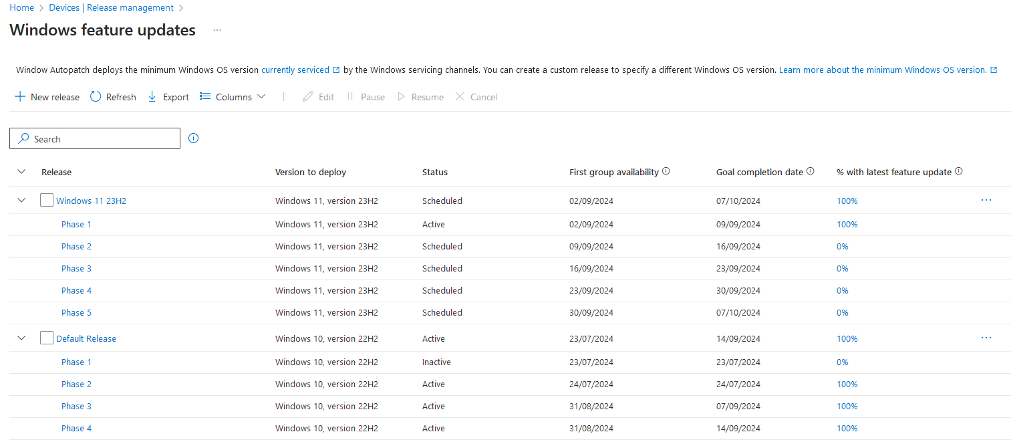The height and width of the screenshot is (442, 1011).
Task: Check the Default Release row checkbox
Action: pos(46,338)
